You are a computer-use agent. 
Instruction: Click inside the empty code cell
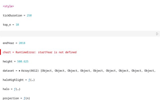coord(75,34)
